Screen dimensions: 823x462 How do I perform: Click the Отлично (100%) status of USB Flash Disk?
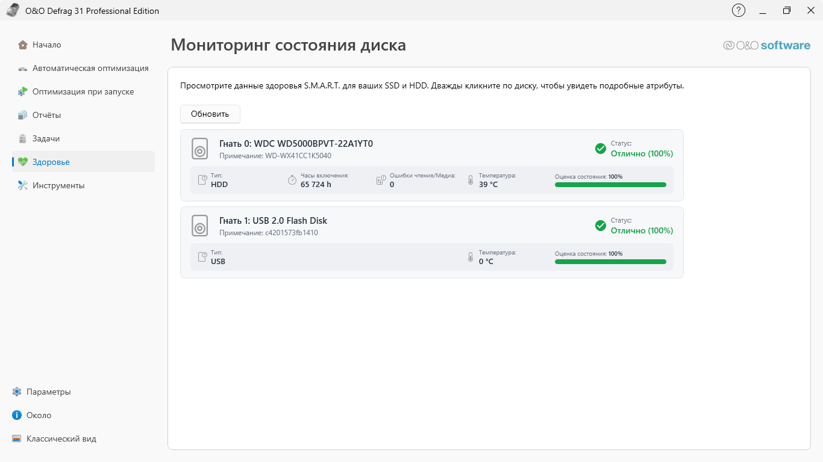[x=642, y=230]
